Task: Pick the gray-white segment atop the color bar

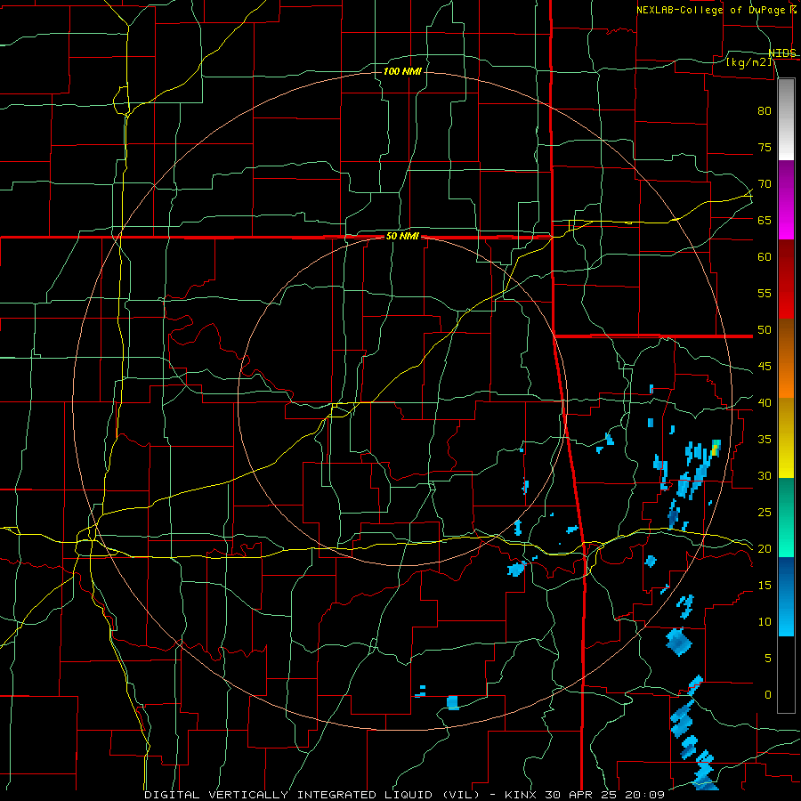Action: point(786,119)
